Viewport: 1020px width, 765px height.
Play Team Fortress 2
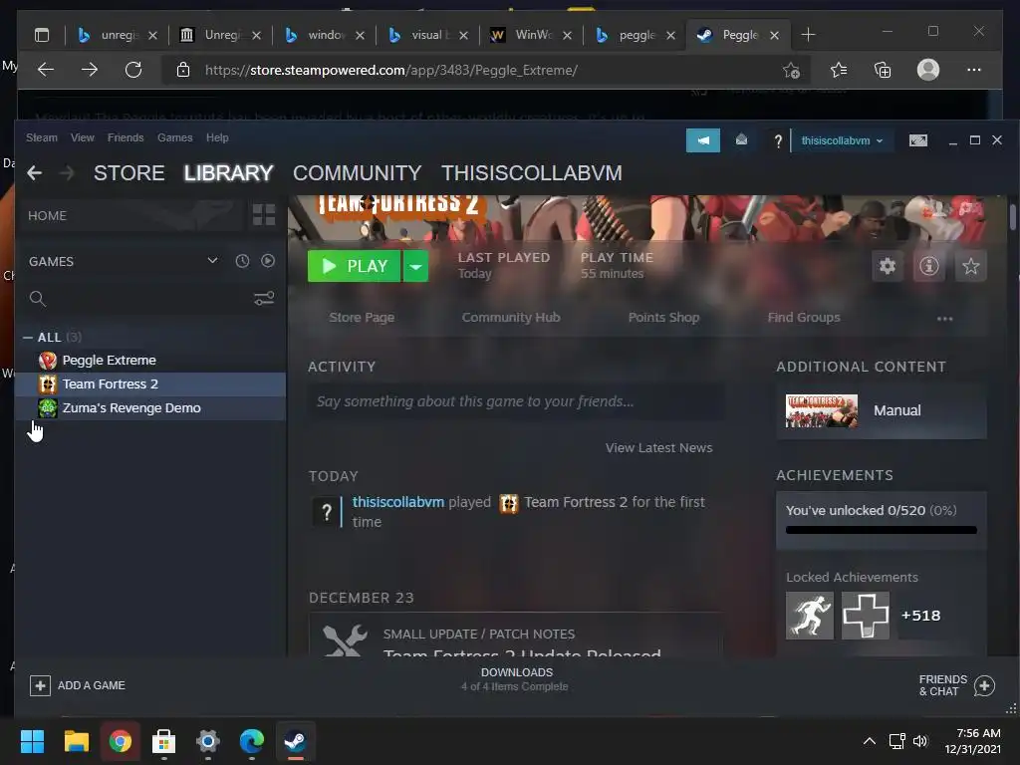click(x=355, y=266)
